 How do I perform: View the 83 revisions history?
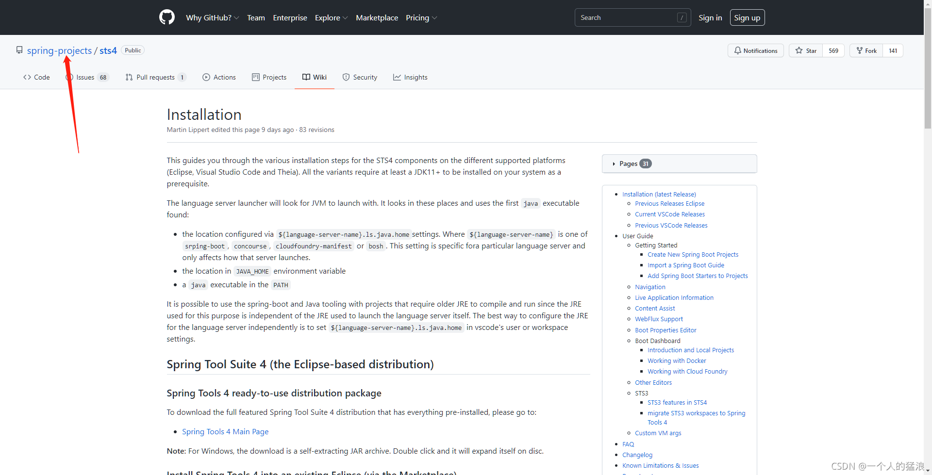point(316,130)
